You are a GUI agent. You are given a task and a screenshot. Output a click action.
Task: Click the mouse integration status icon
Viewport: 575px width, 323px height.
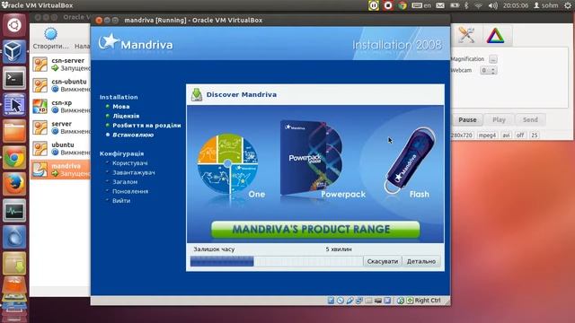click(401, 301)
